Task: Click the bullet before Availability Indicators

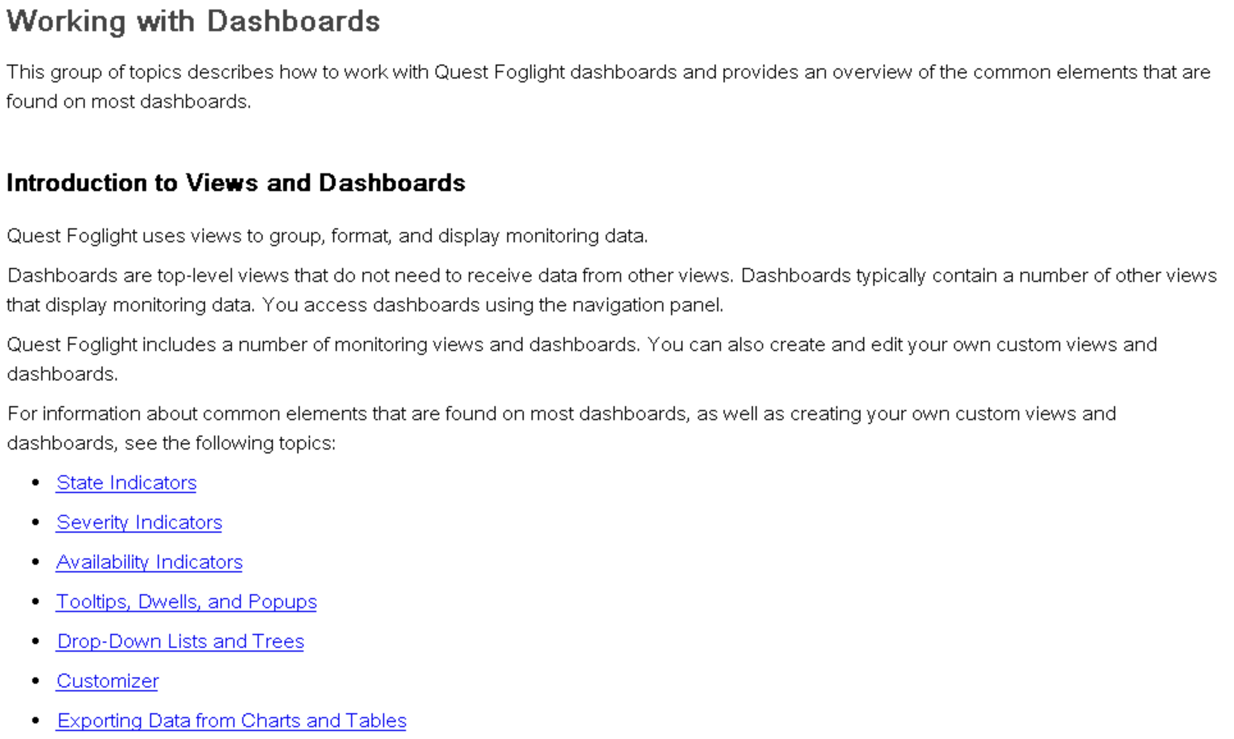Action: pos(36,562)
